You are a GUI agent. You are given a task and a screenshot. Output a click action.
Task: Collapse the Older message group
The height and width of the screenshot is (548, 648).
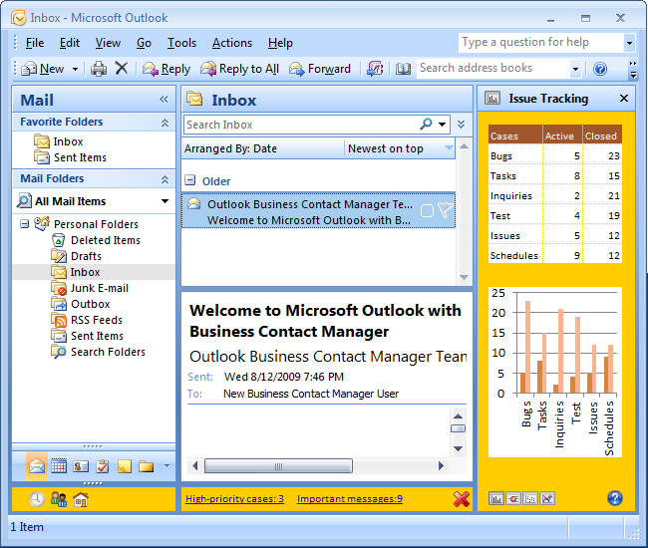click(189, 180)
